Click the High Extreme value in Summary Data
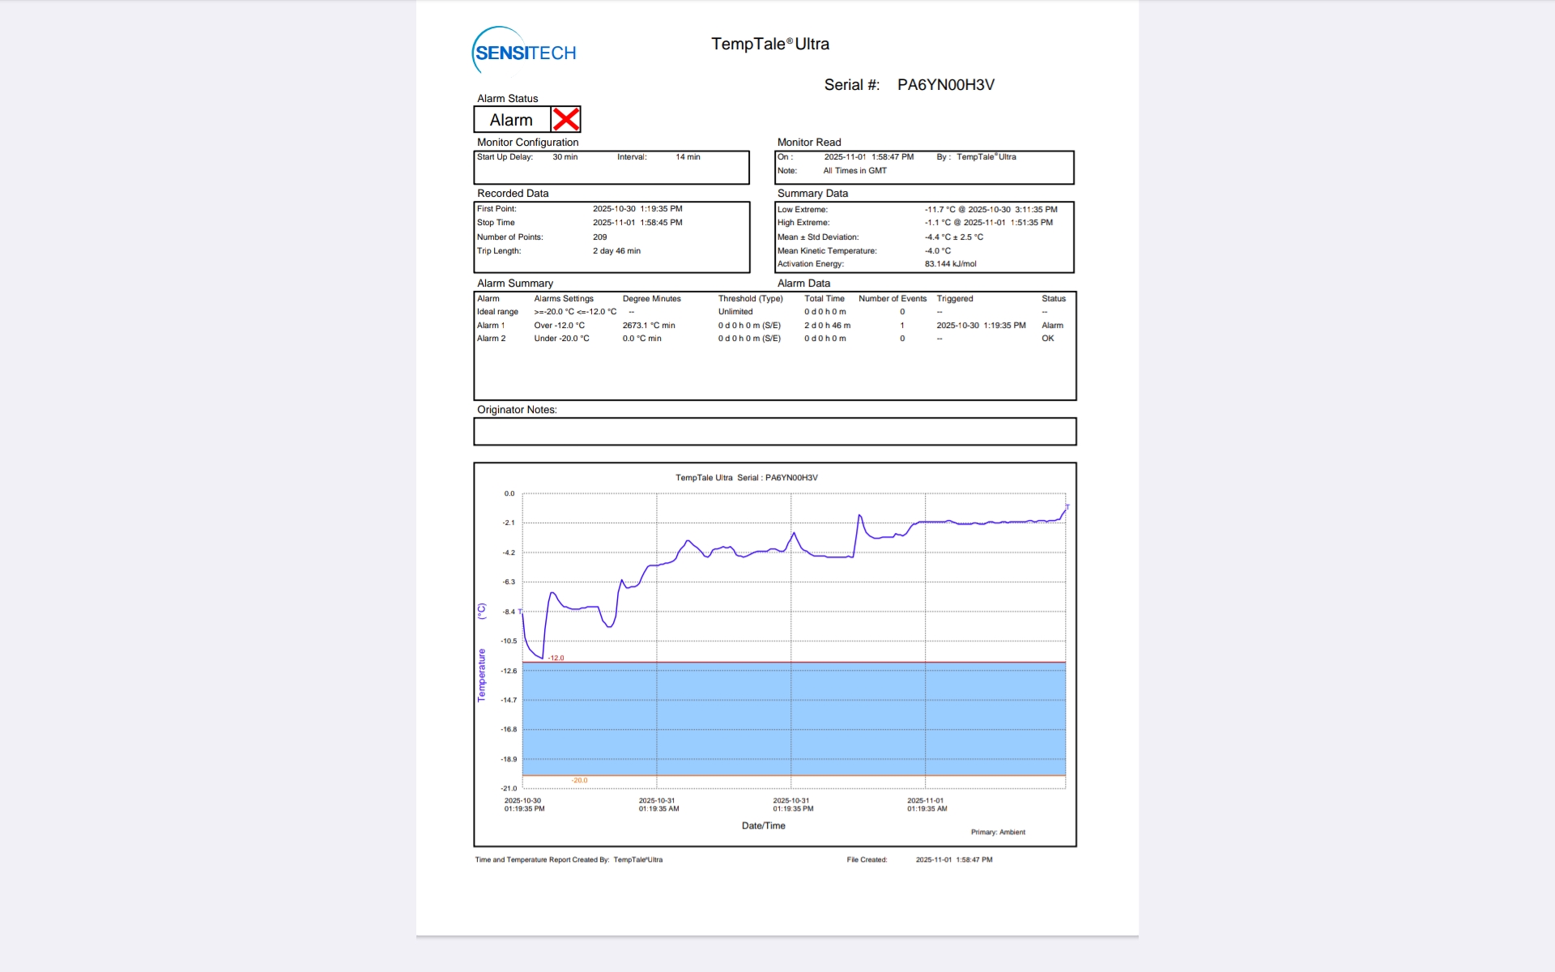1555x972 pixels. (x=988, y=223)
